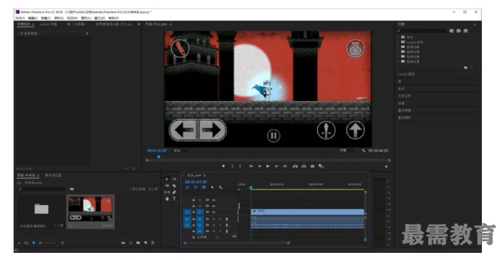This screenshot has width=500, height=260.
Task: Open the 编辑(E) menu
Action: click(x=33, y=18)
